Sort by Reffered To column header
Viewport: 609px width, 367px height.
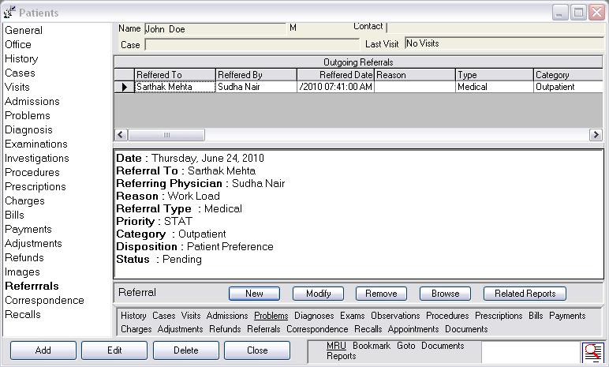tap(175, 75)
